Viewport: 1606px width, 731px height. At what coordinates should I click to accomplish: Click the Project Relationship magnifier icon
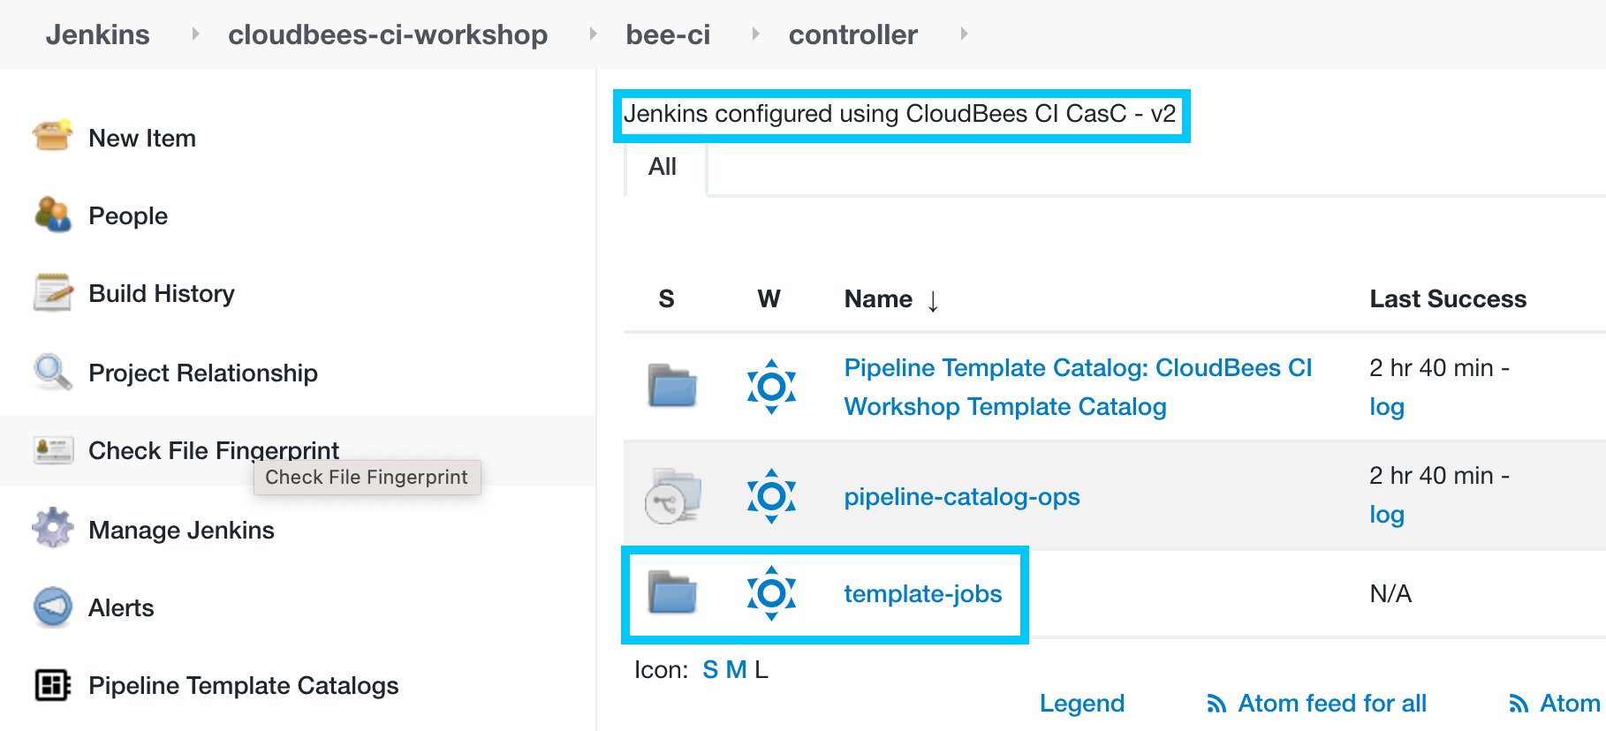pos(52,372)
